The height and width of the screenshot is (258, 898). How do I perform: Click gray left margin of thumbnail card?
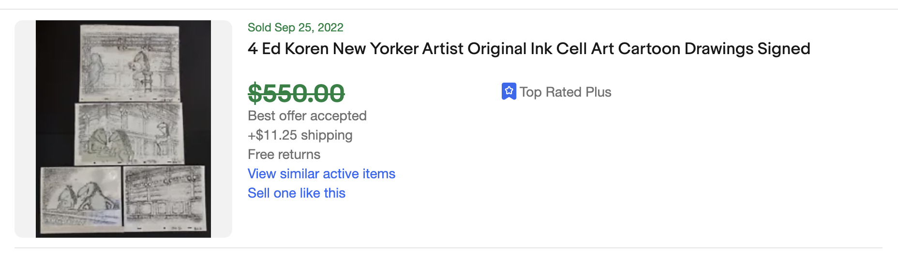tap(25, 129)
